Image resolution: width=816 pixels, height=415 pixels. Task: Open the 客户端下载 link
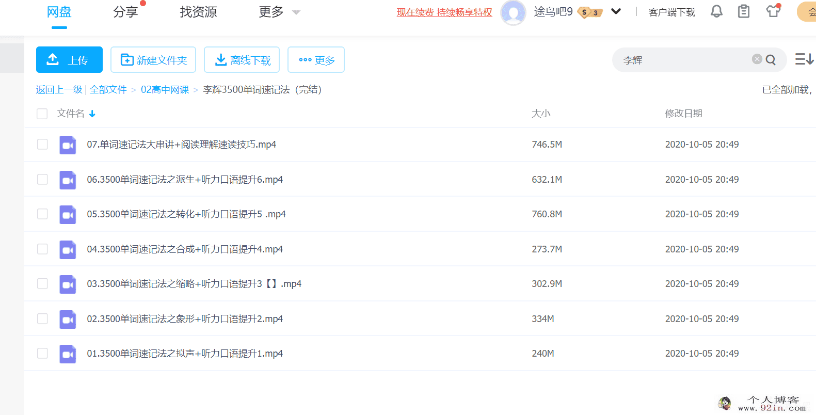[x=671, y=12]
